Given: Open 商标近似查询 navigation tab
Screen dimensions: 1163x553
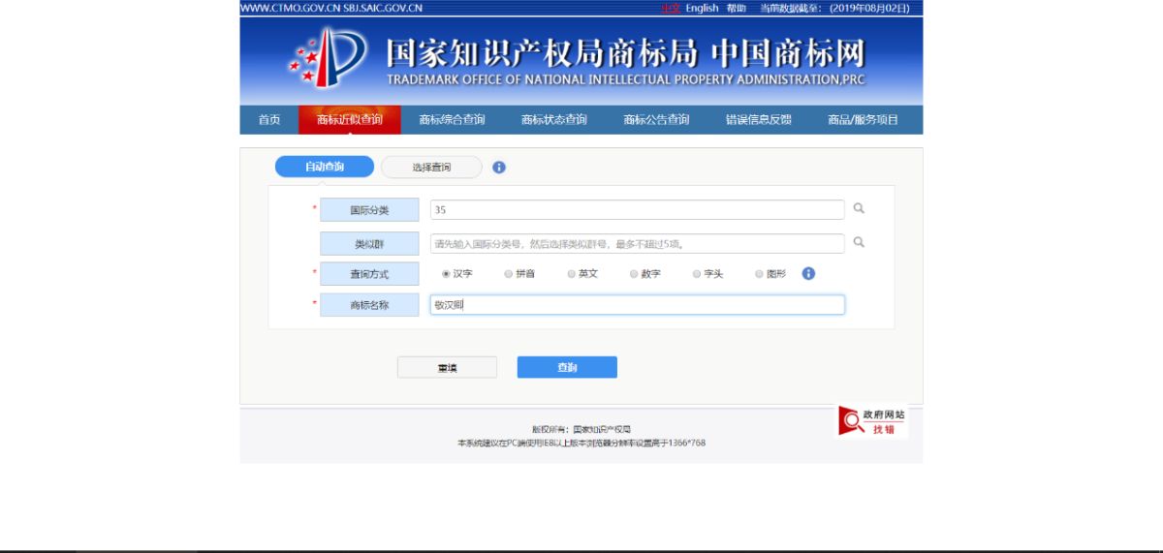Looking at the screenshot, I should 349,120.
